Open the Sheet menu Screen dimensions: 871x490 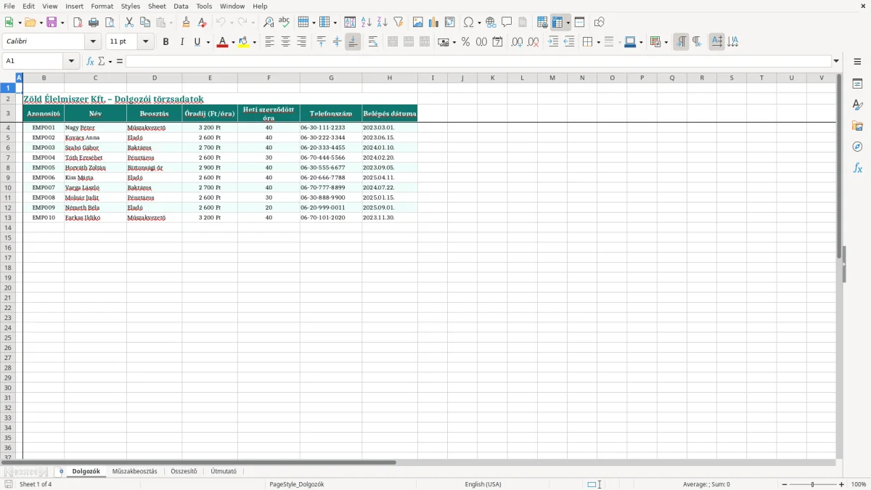pos(157,6)
